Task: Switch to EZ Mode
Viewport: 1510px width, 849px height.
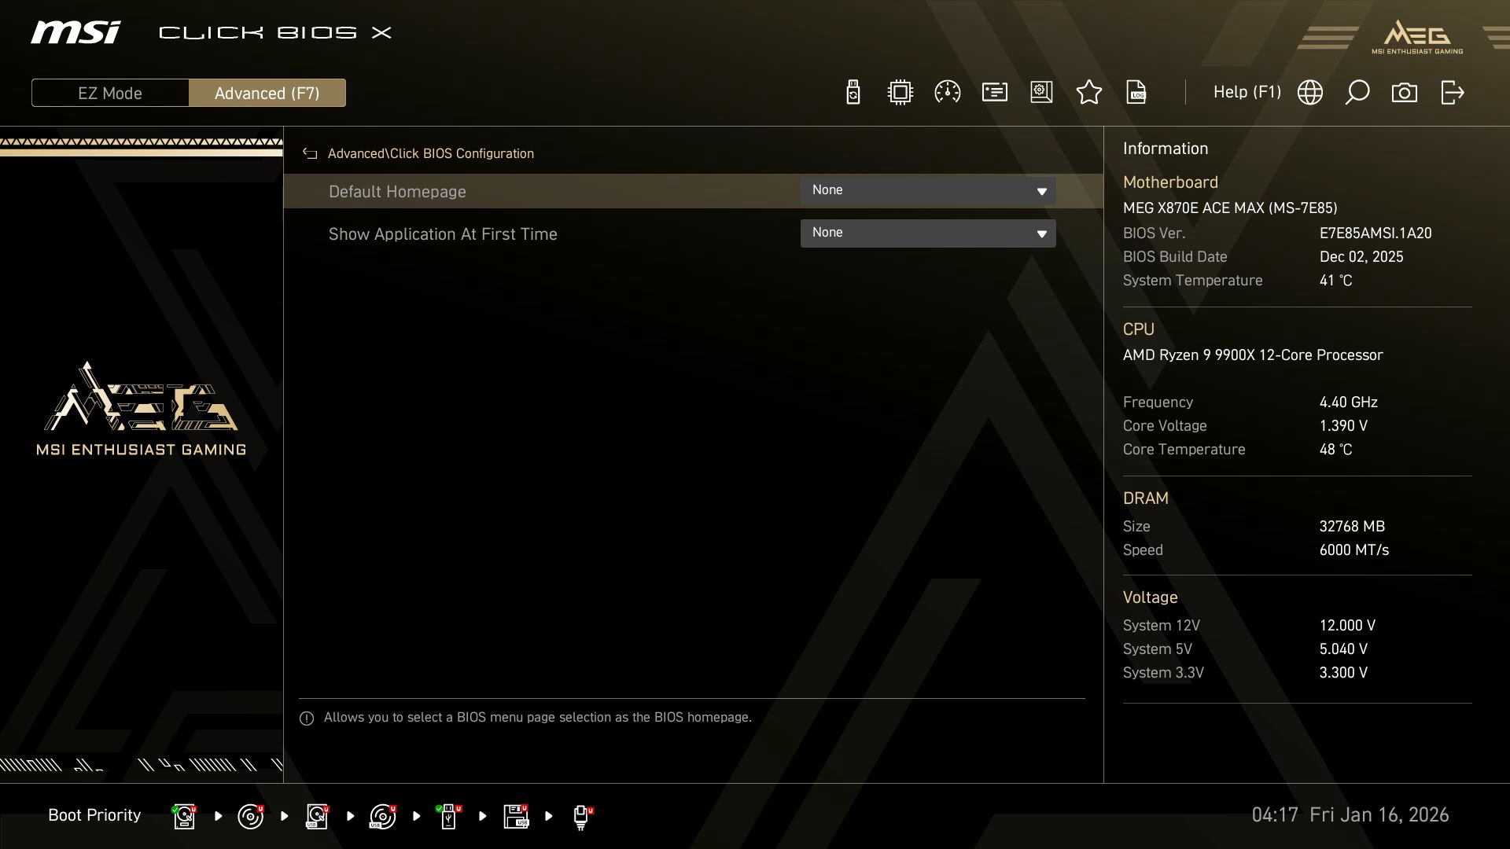Action: tap(110, 93)
